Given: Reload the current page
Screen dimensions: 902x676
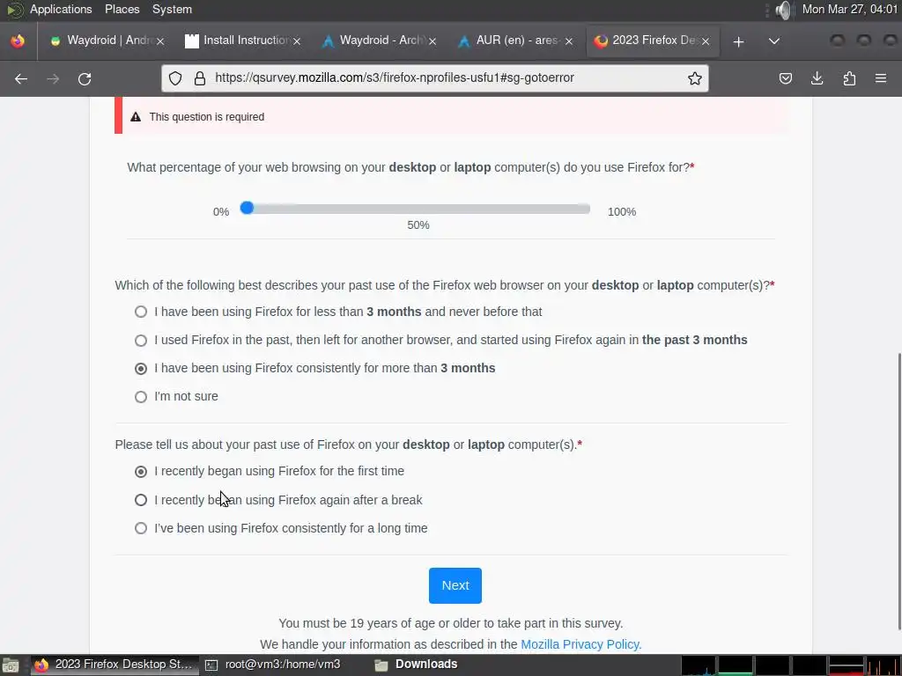Looking at the screenshot, I should pos(85,78).
